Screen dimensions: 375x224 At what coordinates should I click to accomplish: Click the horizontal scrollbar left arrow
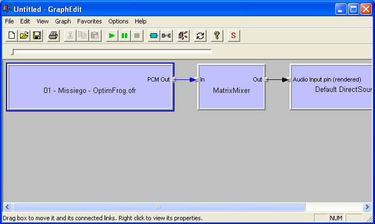pyautogui.click(x=8, y=207)
